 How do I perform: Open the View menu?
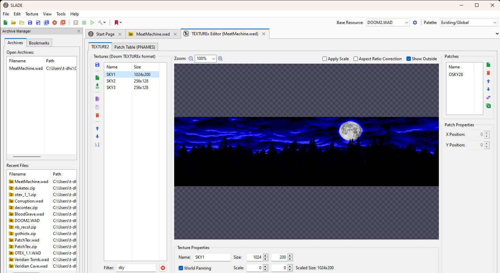[47, 14]
